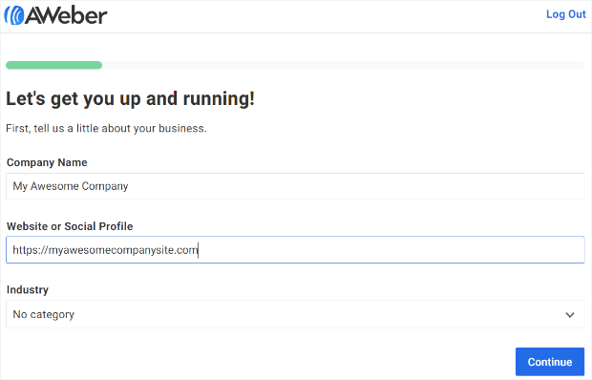The height and width of the screenshot is (380, 592).
Task: Click the 'Let's get you up and running!' heading
Action: (130, 99)
